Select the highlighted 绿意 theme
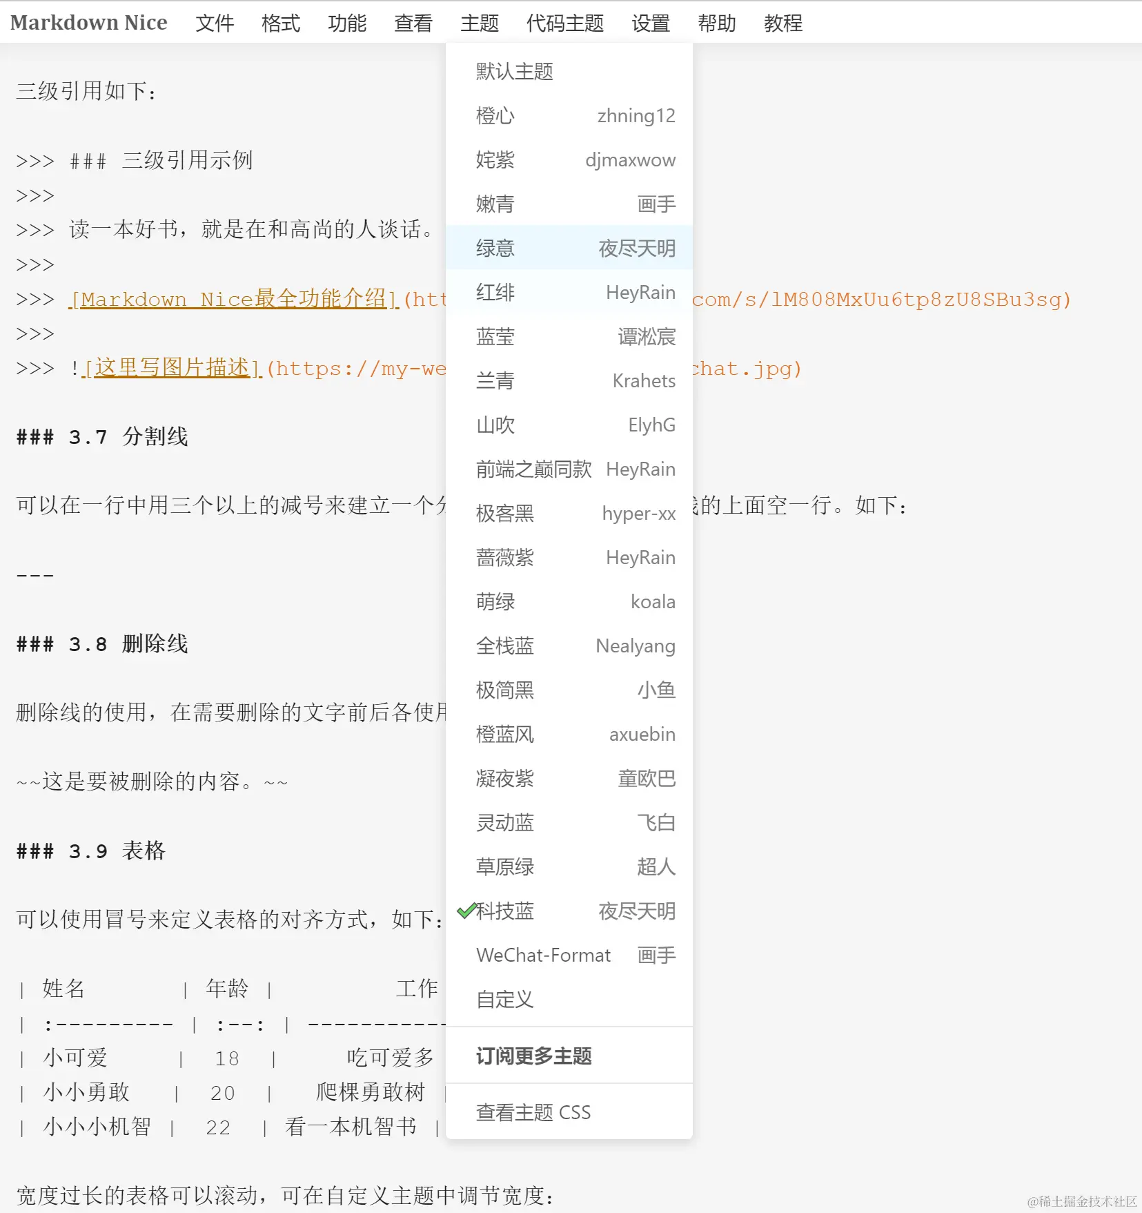Viewport: 1142px width, 1213px height. 569,248
